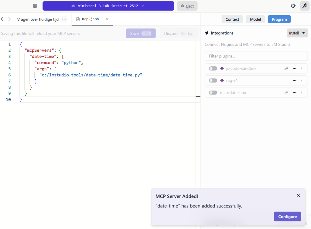This screenshot has width=311, height=229.
Task: Select the 'Vragen over huidige tijd' tab
Action: 37,19
